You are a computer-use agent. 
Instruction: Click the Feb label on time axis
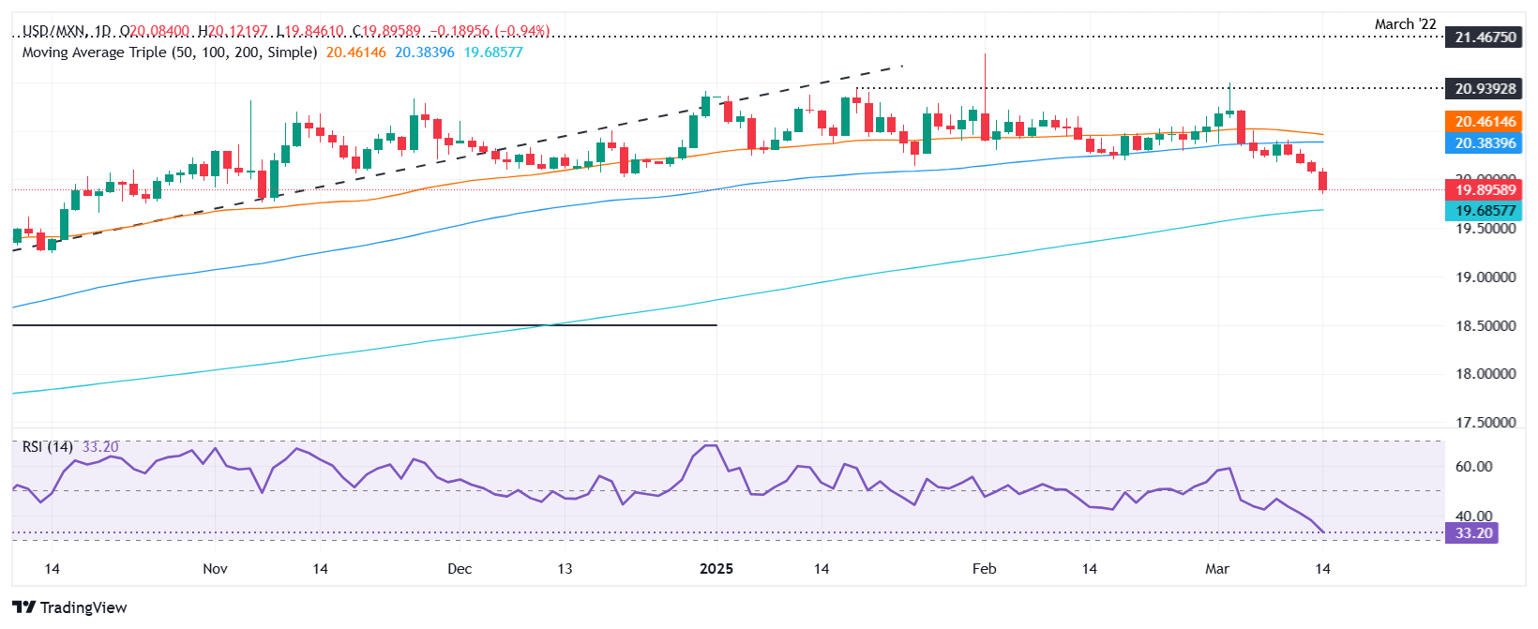pyautogui.click(x=984, y=569)
